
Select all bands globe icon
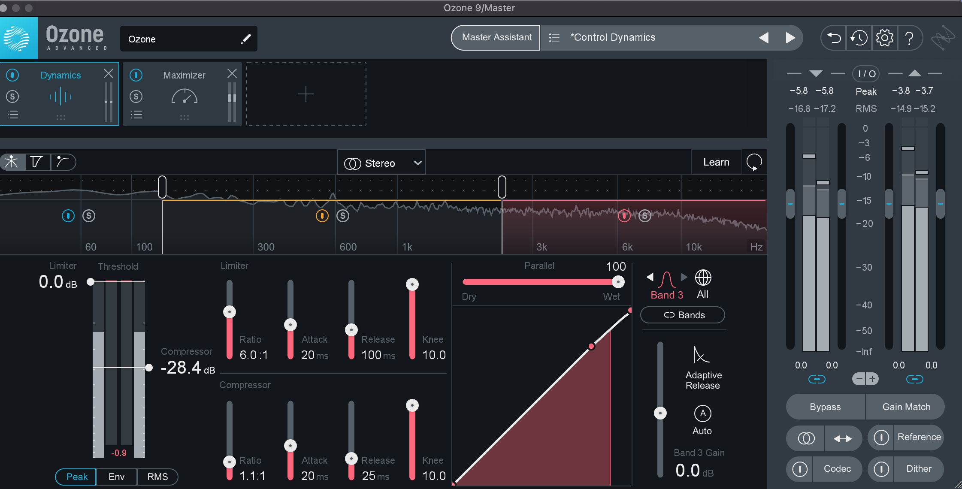[703, 278]
